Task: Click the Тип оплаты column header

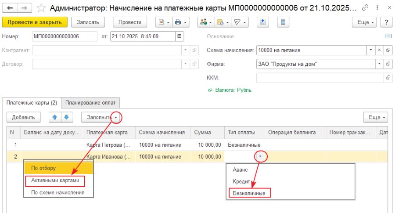Action: (x=244, y=133)
